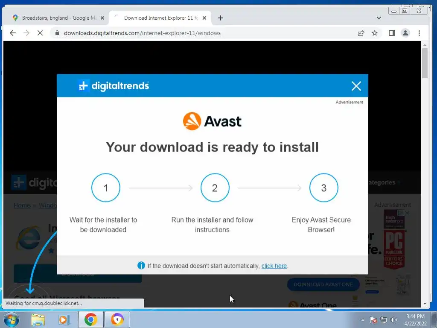This screenshot has width=437, height=328.
Task: Click the digitaltrends logo in popup header
Action: tap(113, 85)
